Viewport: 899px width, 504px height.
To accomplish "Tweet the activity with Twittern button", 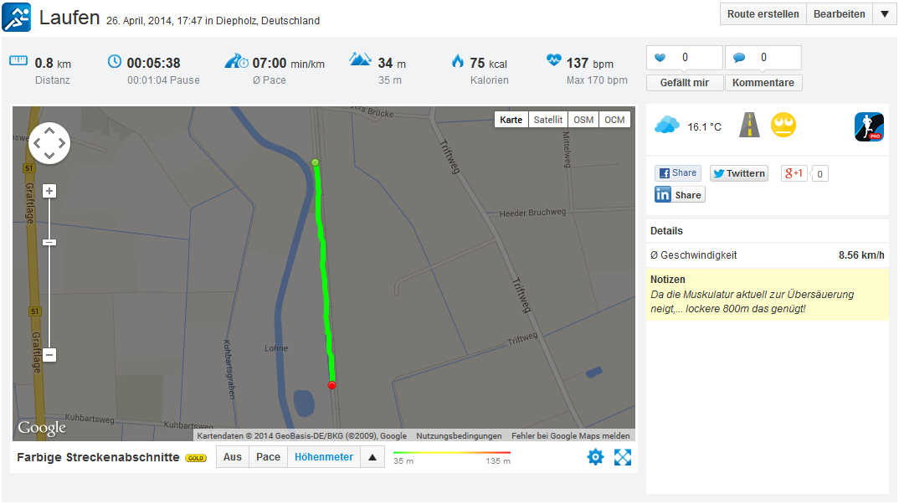I will [x=738, y=173].
